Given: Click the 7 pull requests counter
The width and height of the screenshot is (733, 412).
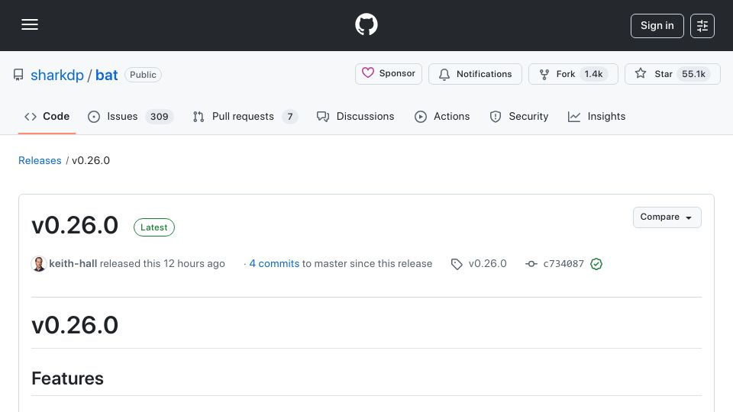Looking at the screenshot, I should [x=290, y=116].
